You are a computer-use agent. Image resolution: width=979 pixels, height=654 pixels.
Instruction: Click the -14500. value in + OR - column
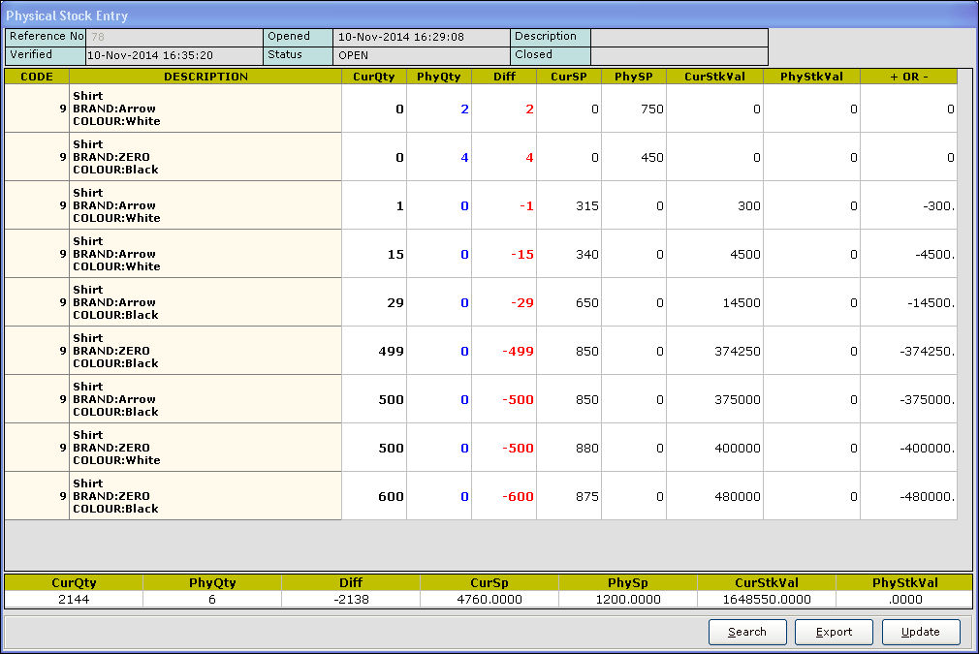click(908, 302)
